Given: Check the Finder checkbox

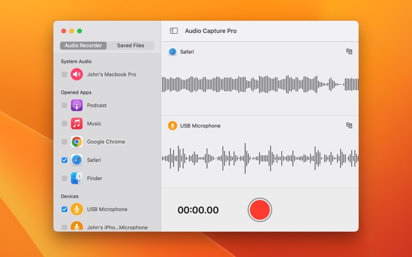Looking at the screenshot, I should tap(64, 178).
